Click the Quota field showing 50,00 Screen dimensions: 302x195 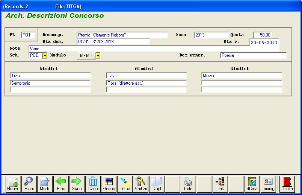(x=263, y=35)
